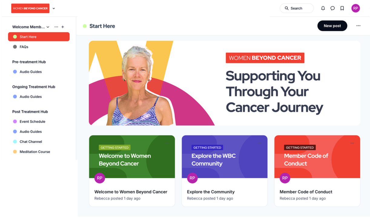370x218 pixels.
Task: Click the New post button
Action: coord(332,26)
